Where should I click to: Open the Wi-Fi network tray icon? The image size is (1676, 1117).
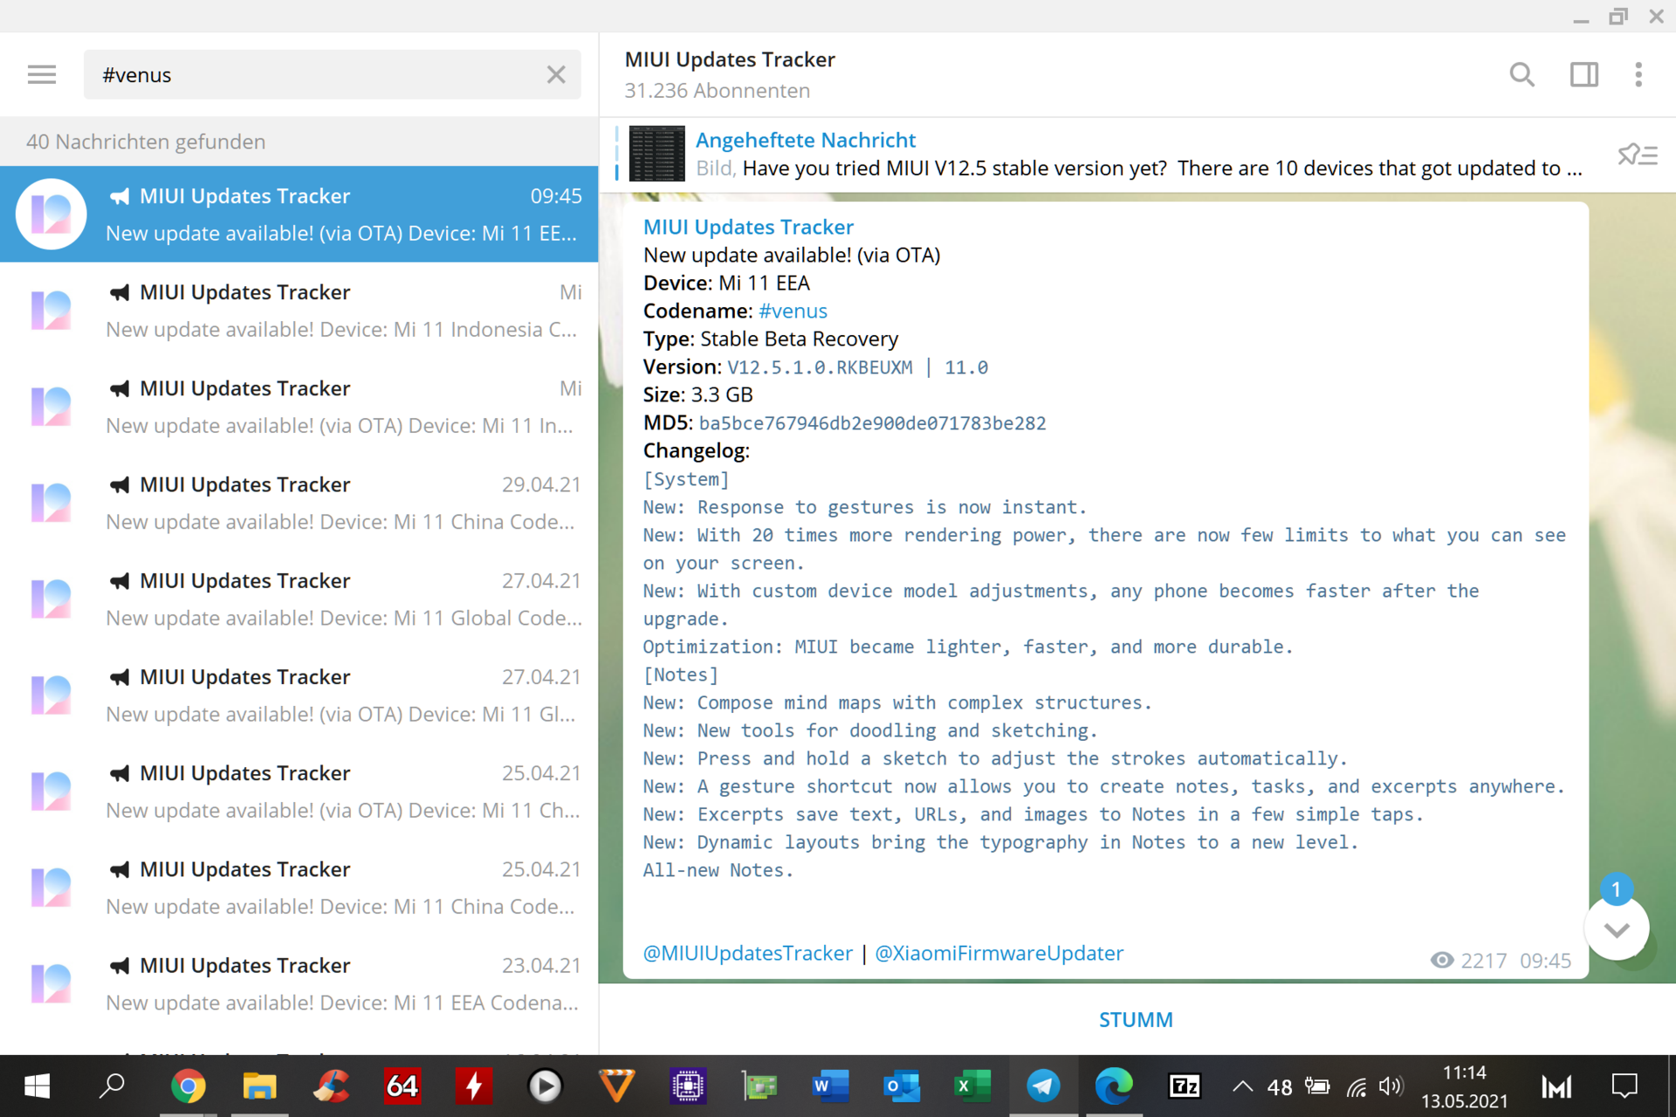point(1356,1087)
